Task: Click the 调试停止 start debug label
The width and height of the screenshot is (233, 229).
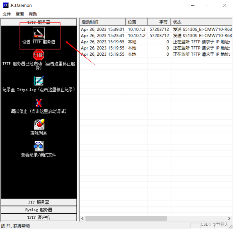Action: pyautogui.click(x=39, y=111)
